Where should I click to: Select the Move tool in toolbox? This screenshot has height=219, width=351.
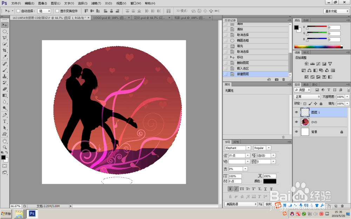[x=5, y=25]
